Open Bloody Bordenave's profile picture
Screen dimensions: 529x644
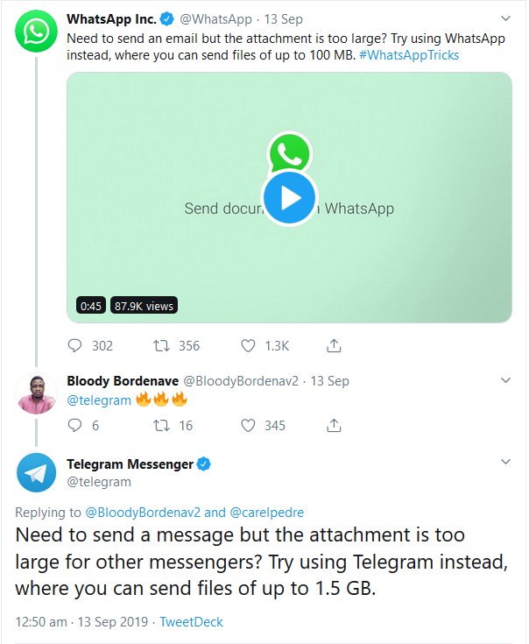pos(36,396)
